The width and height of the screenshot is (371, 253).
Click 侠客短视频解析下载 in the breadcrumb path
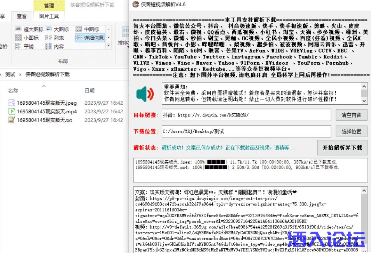47,75
